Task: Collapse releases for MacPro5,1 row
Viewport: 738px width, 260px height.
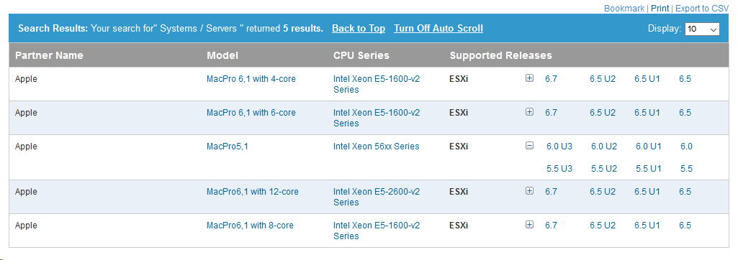Action: [529, 146]
